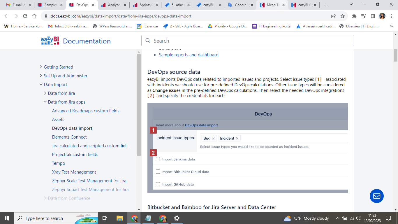The image size is (398, 224).
Task: Switch to the 5- Atlassian tab
Action: [178, 5]
